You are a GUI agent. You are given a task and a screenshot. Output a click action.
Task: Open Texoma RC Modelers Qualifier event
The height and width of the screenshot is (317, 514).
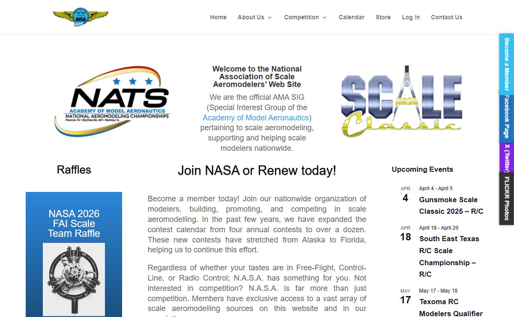click(x=451, y=308)
